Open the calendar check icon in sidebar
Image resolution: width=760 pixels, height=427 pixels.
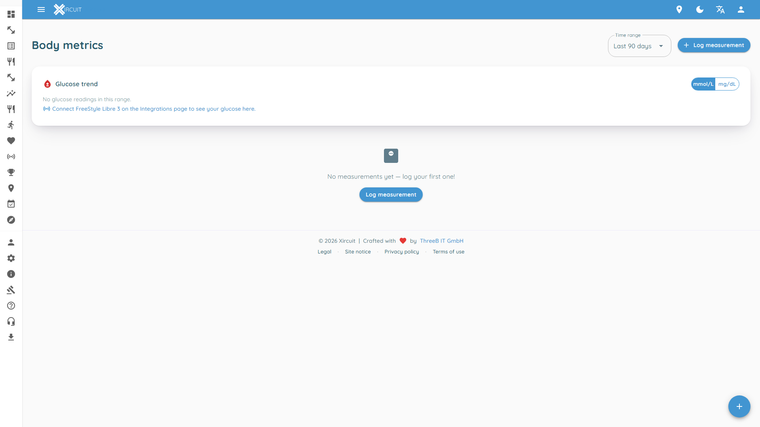11,204
